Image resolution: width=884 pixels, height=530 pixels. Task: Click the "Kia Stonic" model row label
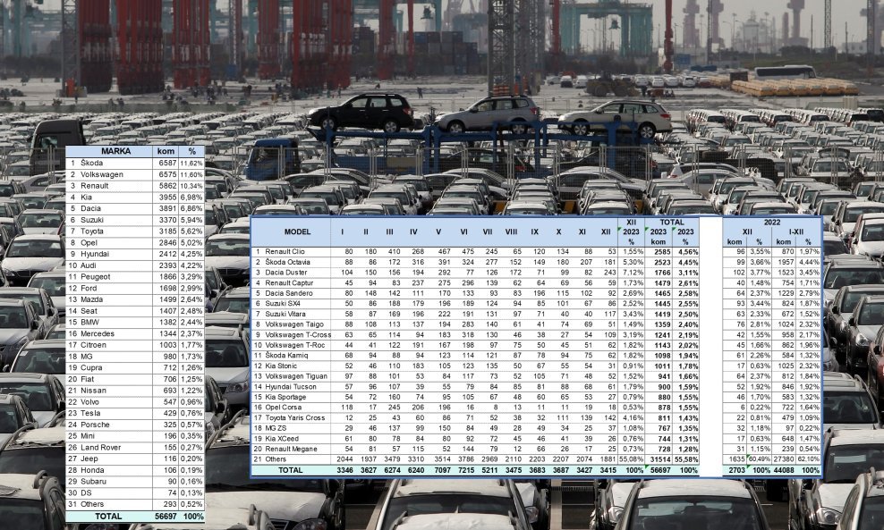coord(281,366)
